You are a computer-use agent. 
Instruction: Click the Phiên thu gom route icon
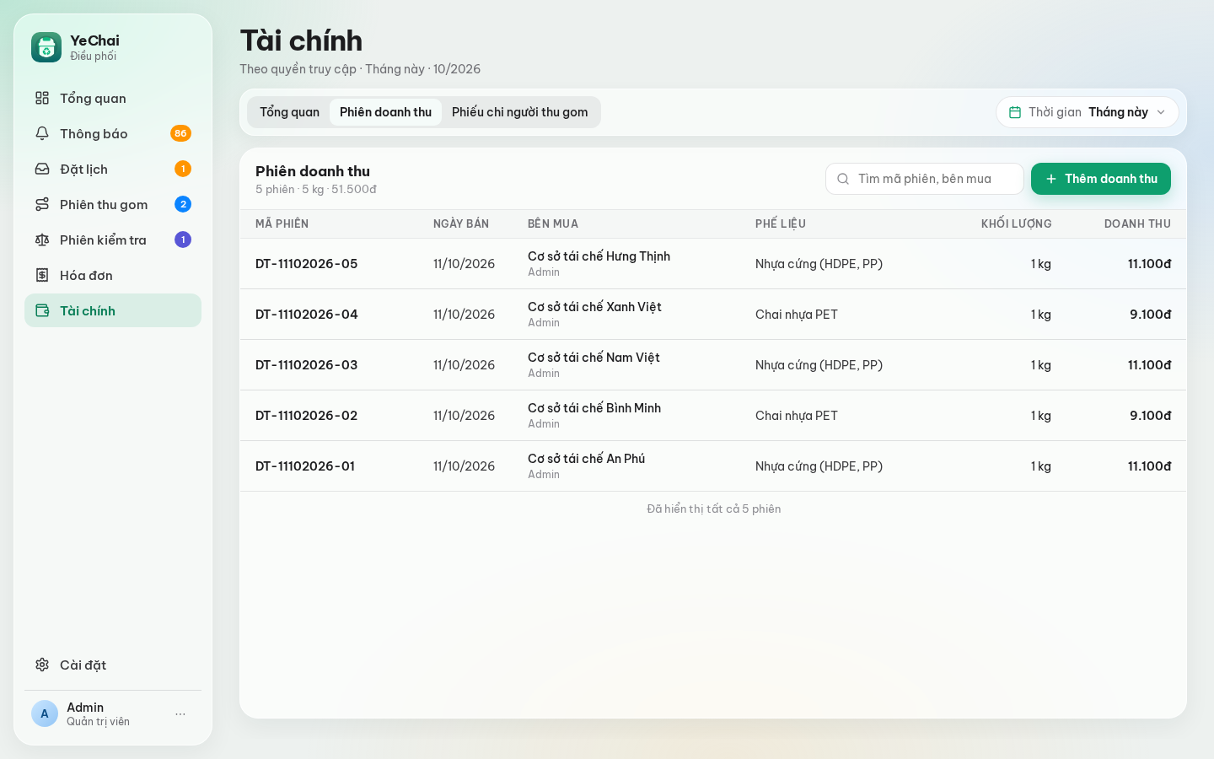pyautogui.click(x=42, y=204)
